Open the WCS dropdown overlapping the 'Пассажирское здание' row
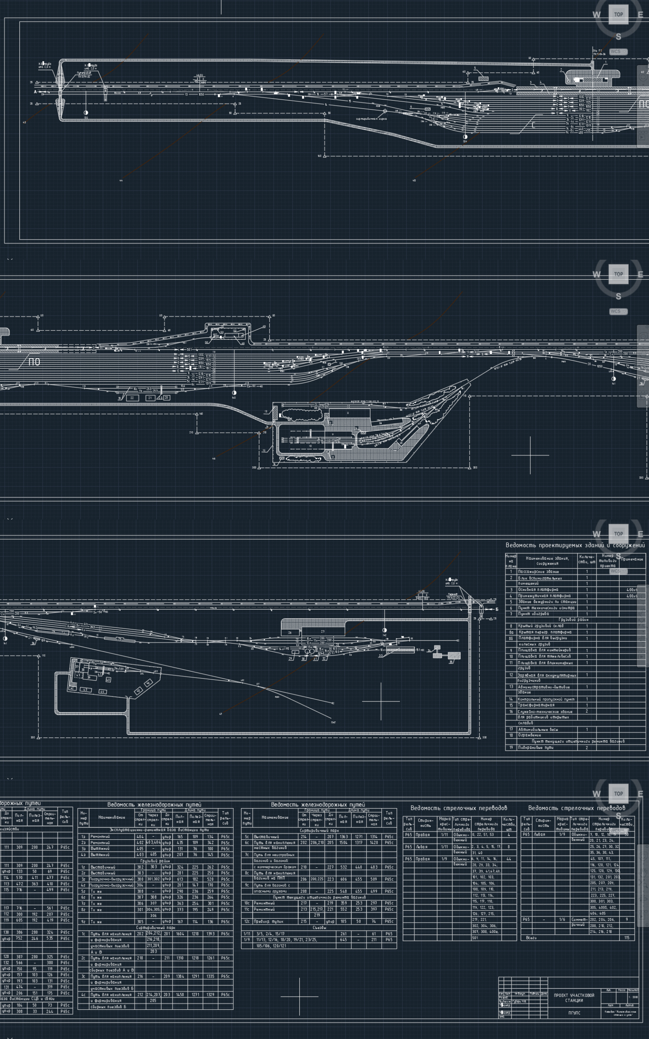Image resolution: width=649 pixels, height=1039 pixels. [618, 571]
